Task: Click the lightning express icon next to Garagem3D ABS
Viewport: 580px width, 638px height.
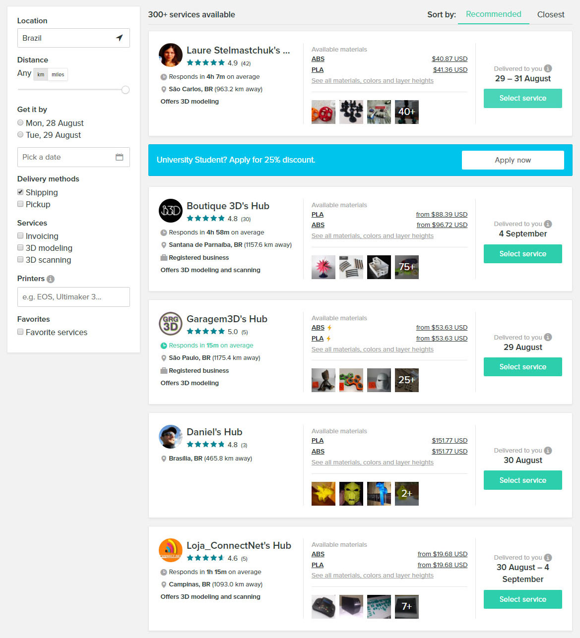Action: pos(329,328)
